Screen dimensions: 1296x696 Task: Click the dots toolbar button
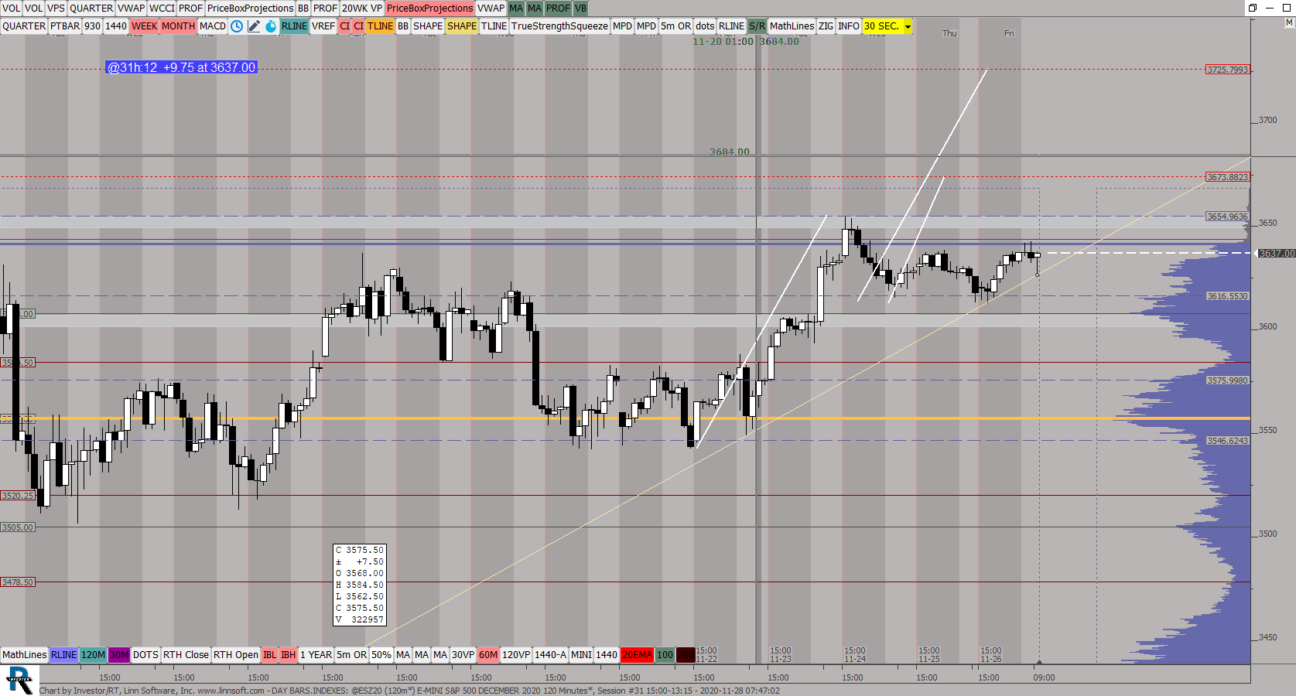[705, 26]
